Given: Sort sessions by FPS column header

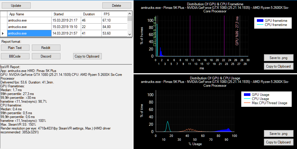Looking at the screenshot, I should click(114, 14).
